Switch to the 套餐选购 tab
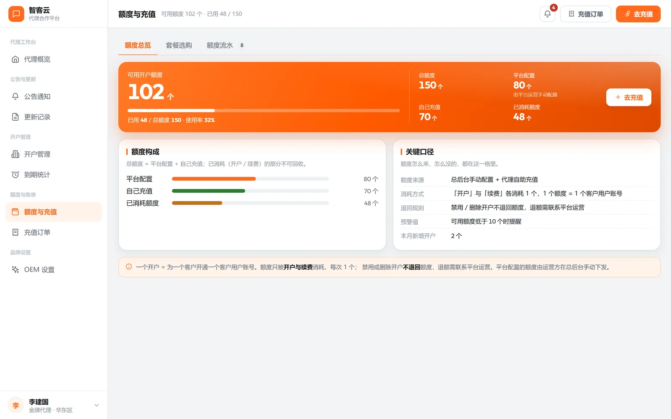Viewport: 671px width, 419px height. coord(179,45)
